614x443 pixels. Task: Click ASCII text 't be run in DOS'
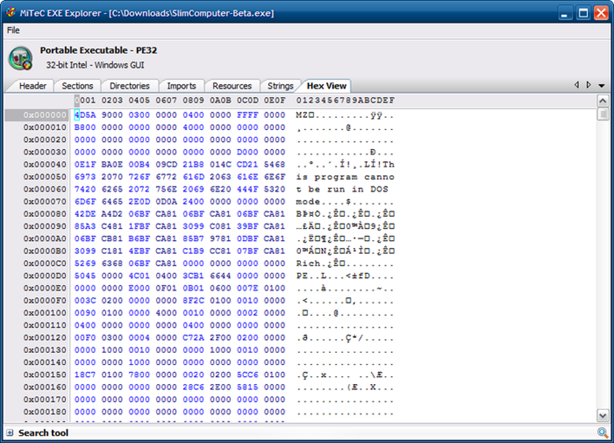coord(342,189)
